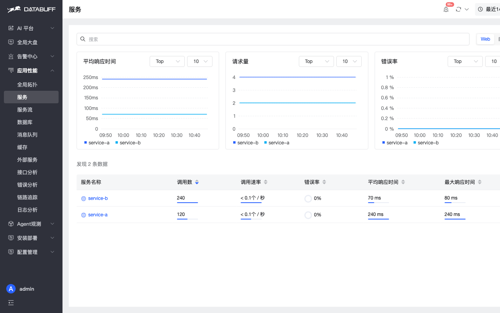This screenshot has height=313, width=500.
Task: Collapse the 应用性能 menu
Action: (31, 70)
